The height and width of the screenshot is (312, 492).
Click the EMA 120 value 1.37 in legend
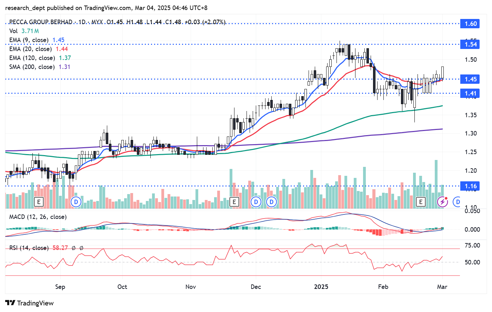point(65,58)
